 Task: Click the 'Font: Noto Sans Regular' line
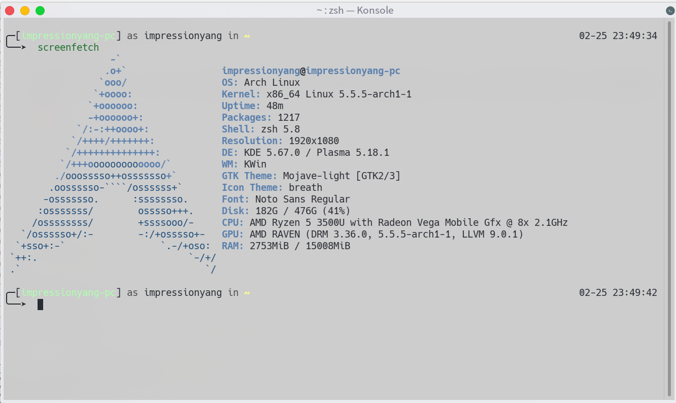[286, 199]
